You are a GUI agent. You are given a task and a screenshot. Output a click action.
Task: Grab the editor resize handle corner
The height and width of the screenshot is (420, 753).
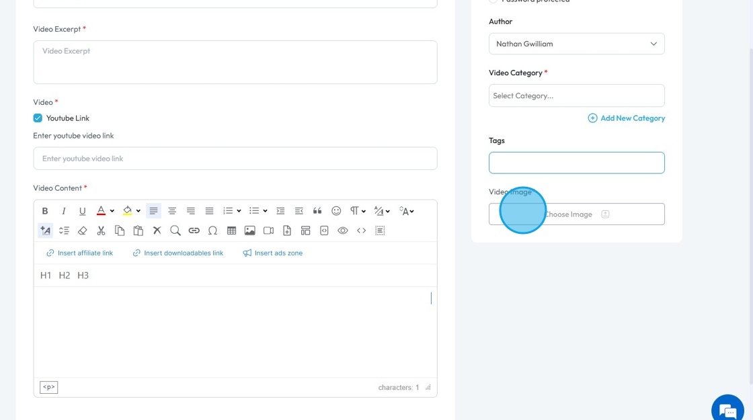(428, 387)
